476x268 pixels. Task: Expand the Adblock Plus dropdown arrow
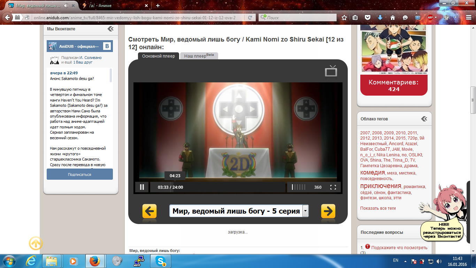pos(436,17)
